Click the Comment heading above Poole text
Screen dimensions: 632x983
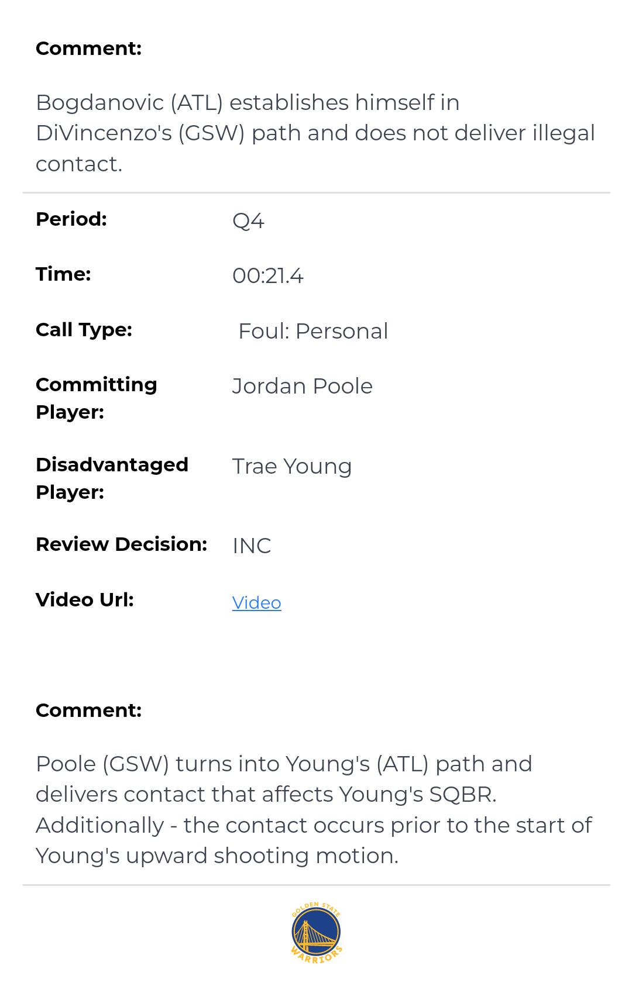[x=88, y=710]
